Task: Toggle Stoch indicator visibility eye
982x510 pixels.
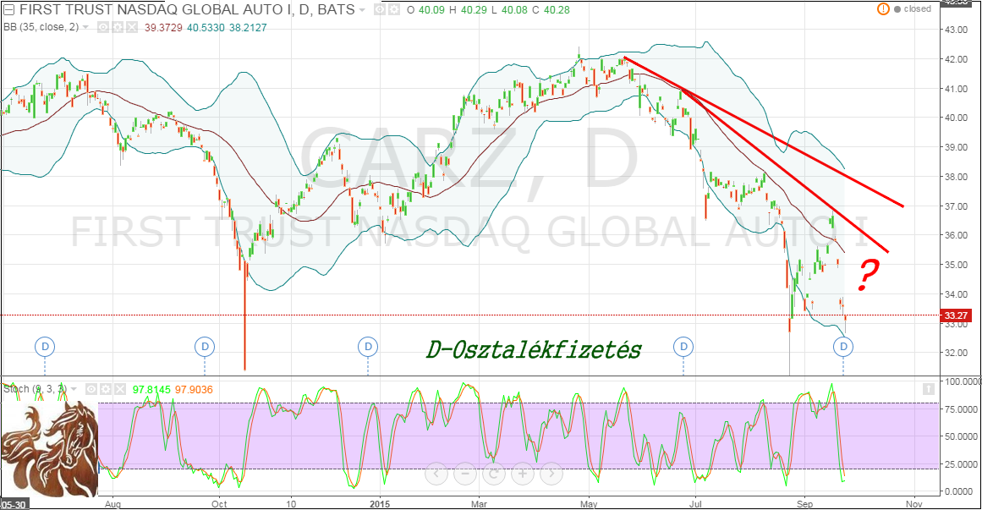Action: click(91, 389)
